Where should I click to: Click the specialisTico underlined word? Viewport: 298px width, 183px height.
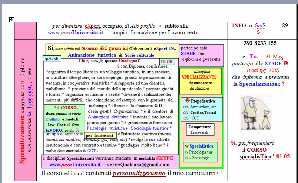pyautogui.click(x=255, y=157)
